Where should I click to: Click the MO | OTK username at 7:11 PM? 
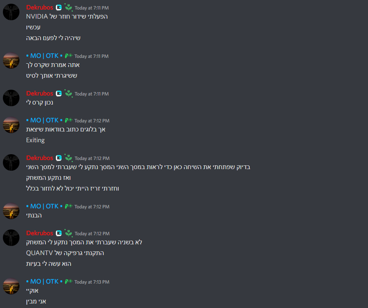(44, 56)
